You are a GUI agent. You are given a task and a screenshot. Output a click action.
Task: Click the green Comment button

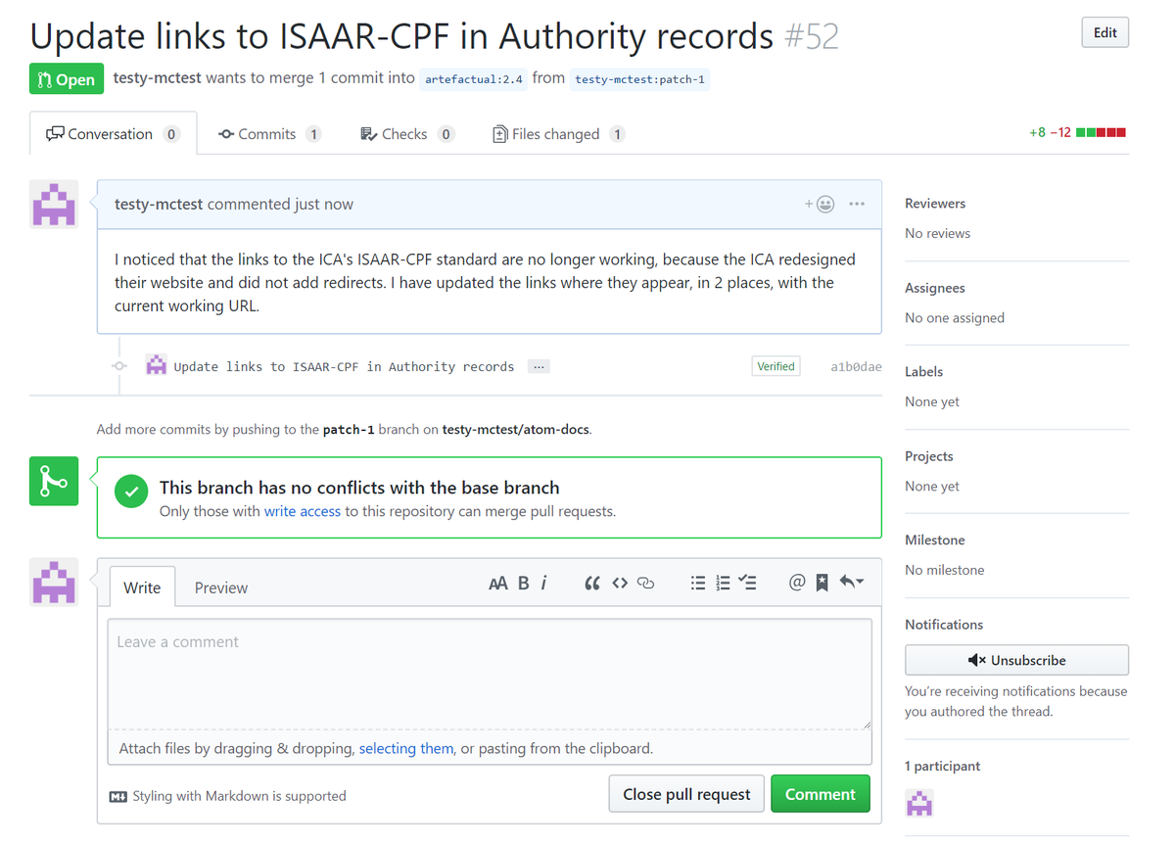point(821,793)
